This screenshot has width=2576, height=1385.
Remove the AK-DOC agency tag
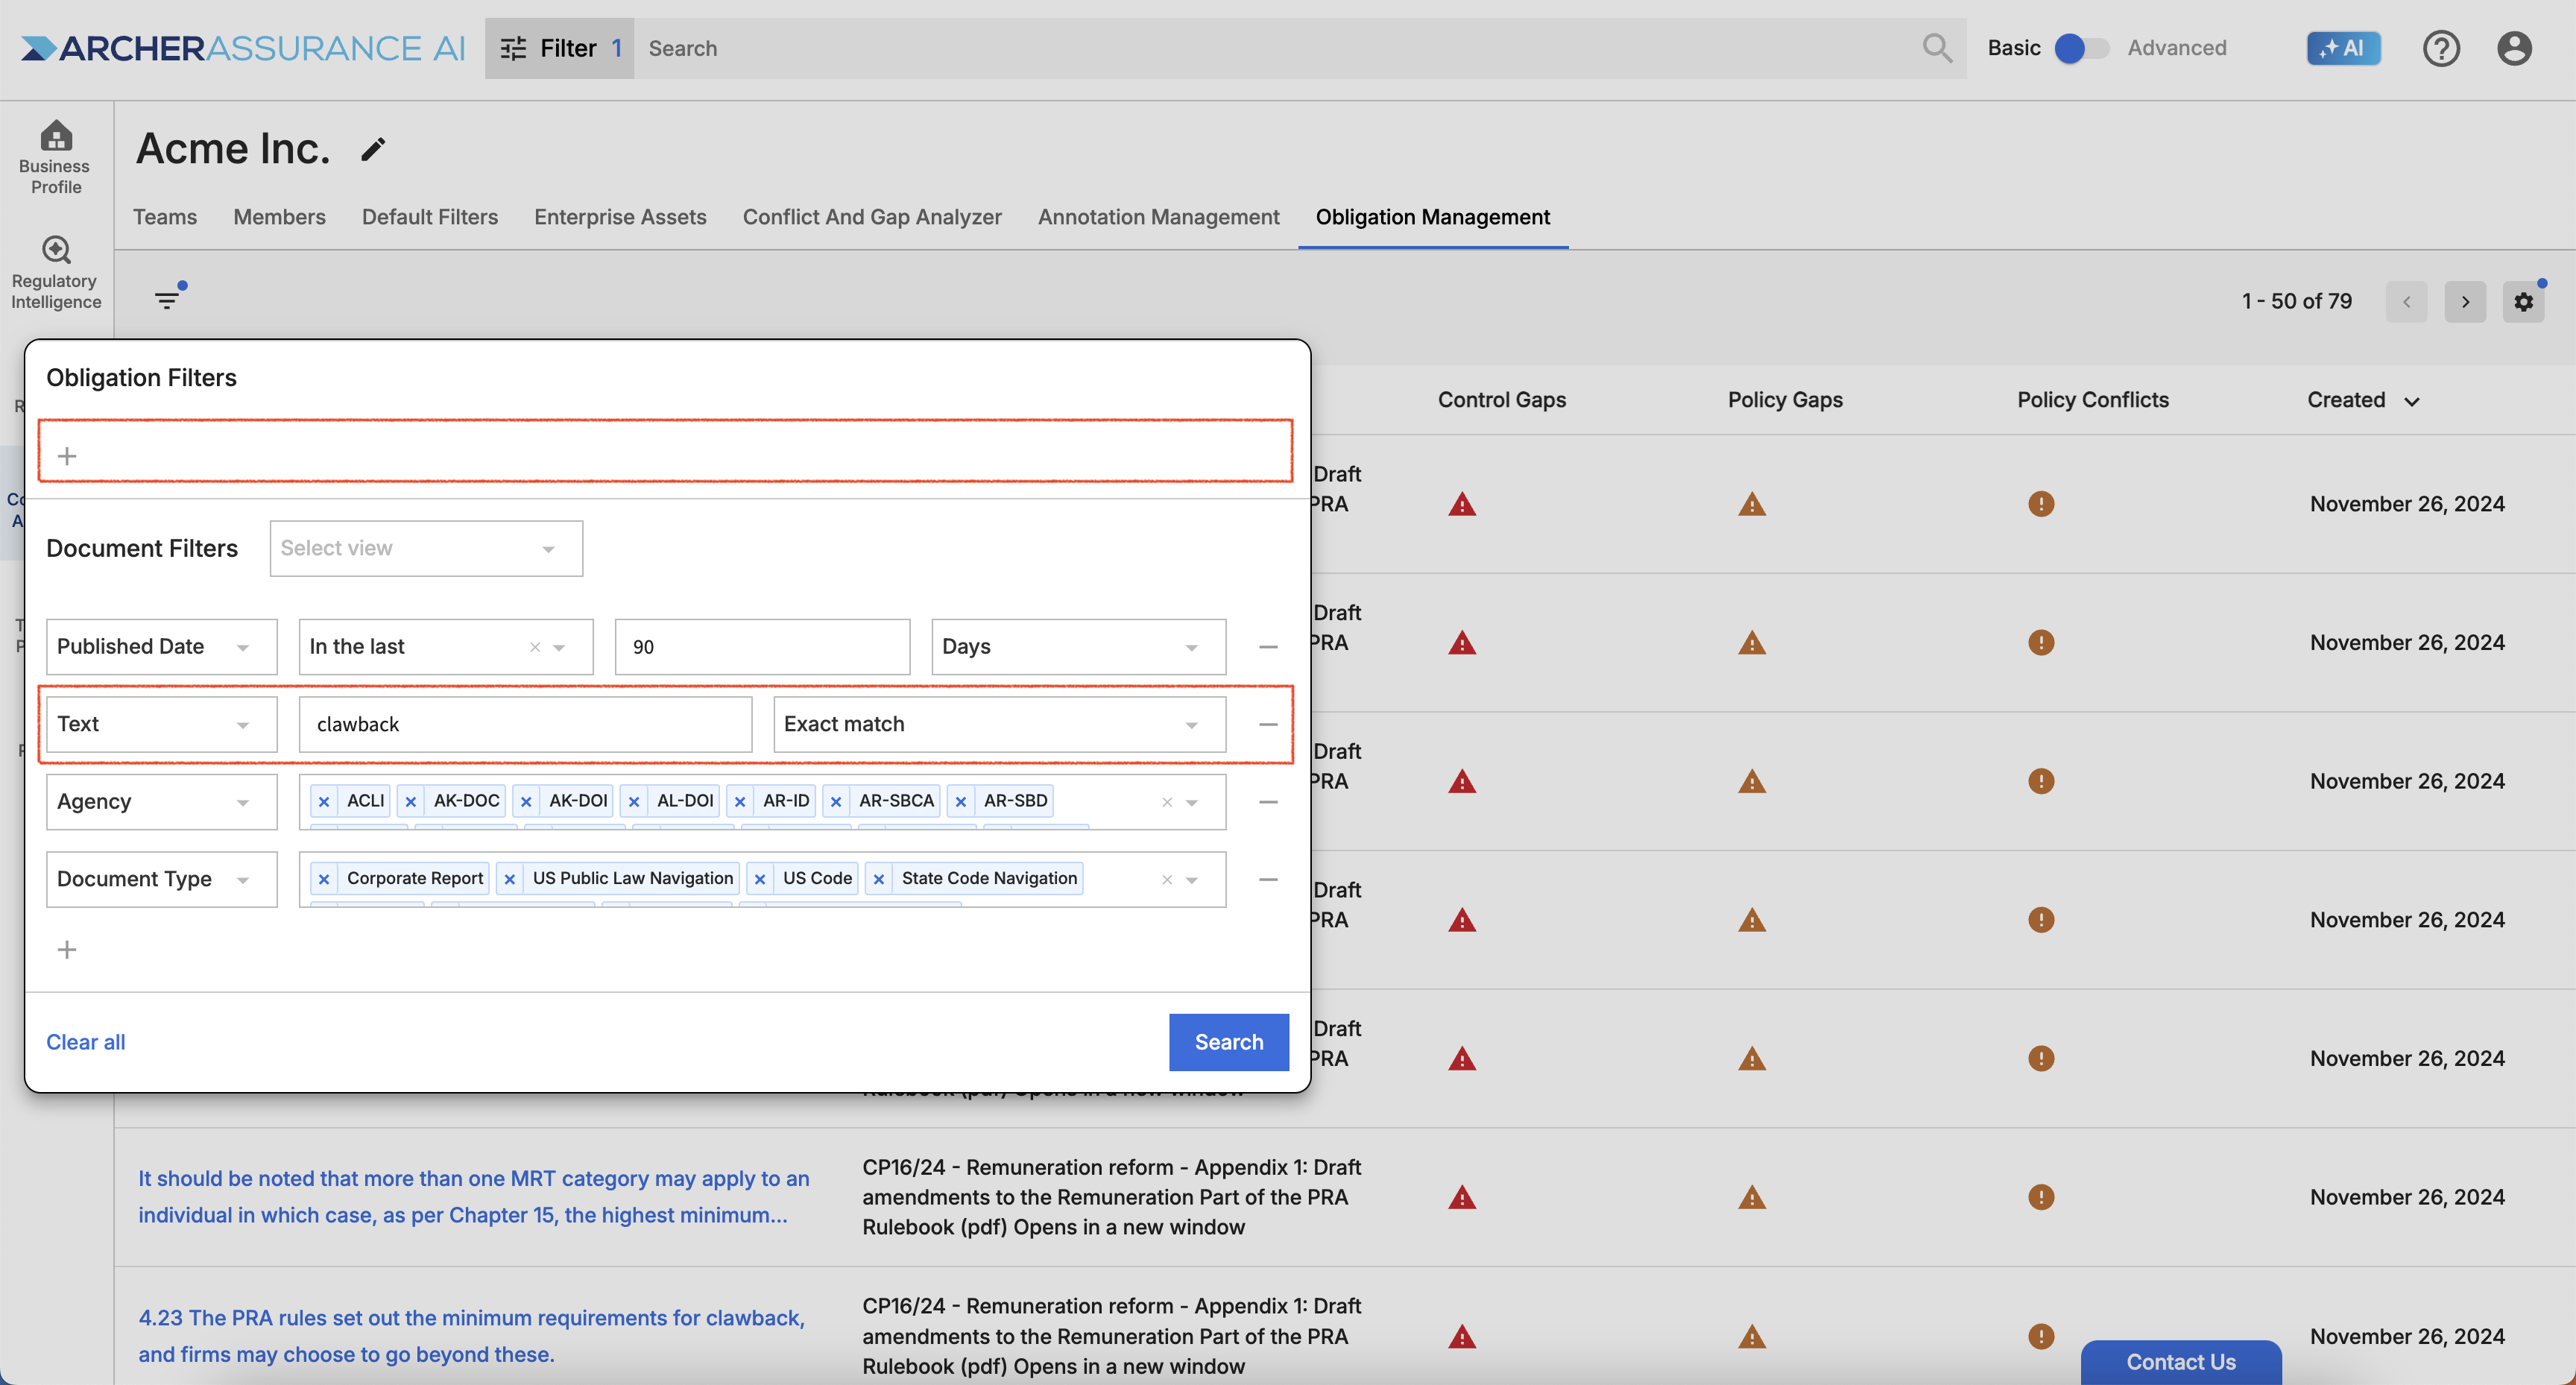tap(410, 801)
